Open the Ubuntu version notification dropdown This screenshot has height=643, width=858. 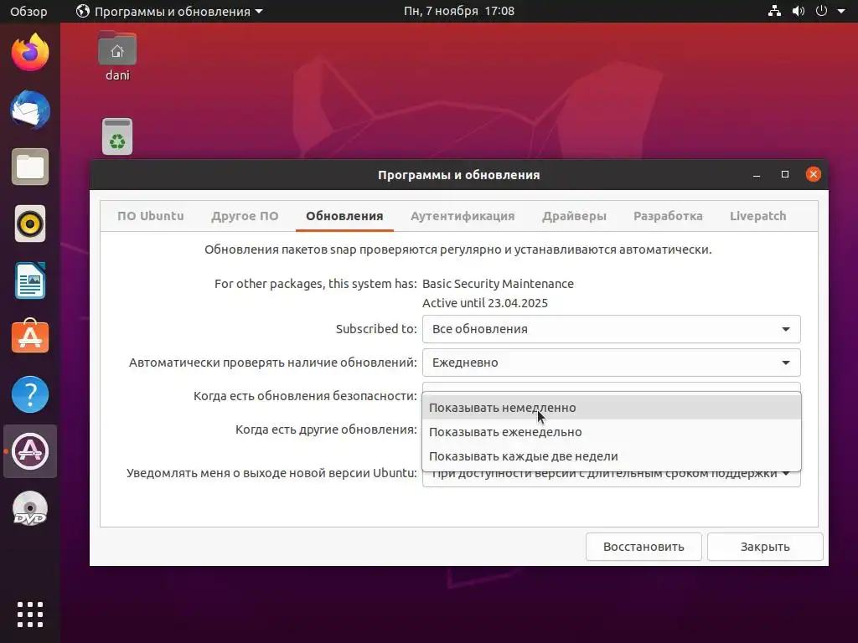tap(611, 479)
